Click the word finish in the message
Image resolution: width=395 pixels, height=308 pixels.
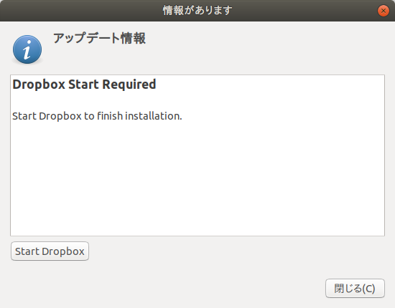coord(110,116)
